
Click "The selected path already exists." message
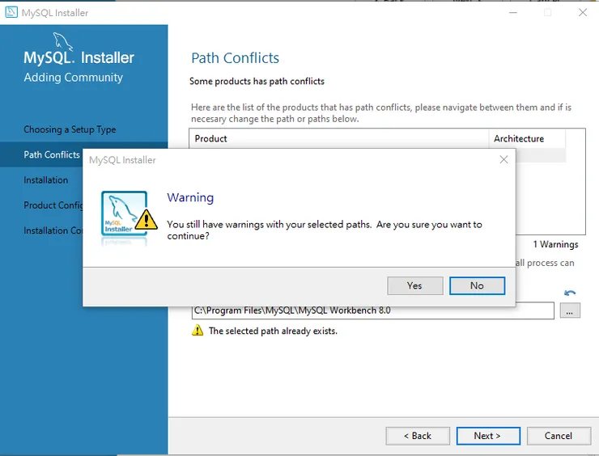click(273, 331)
